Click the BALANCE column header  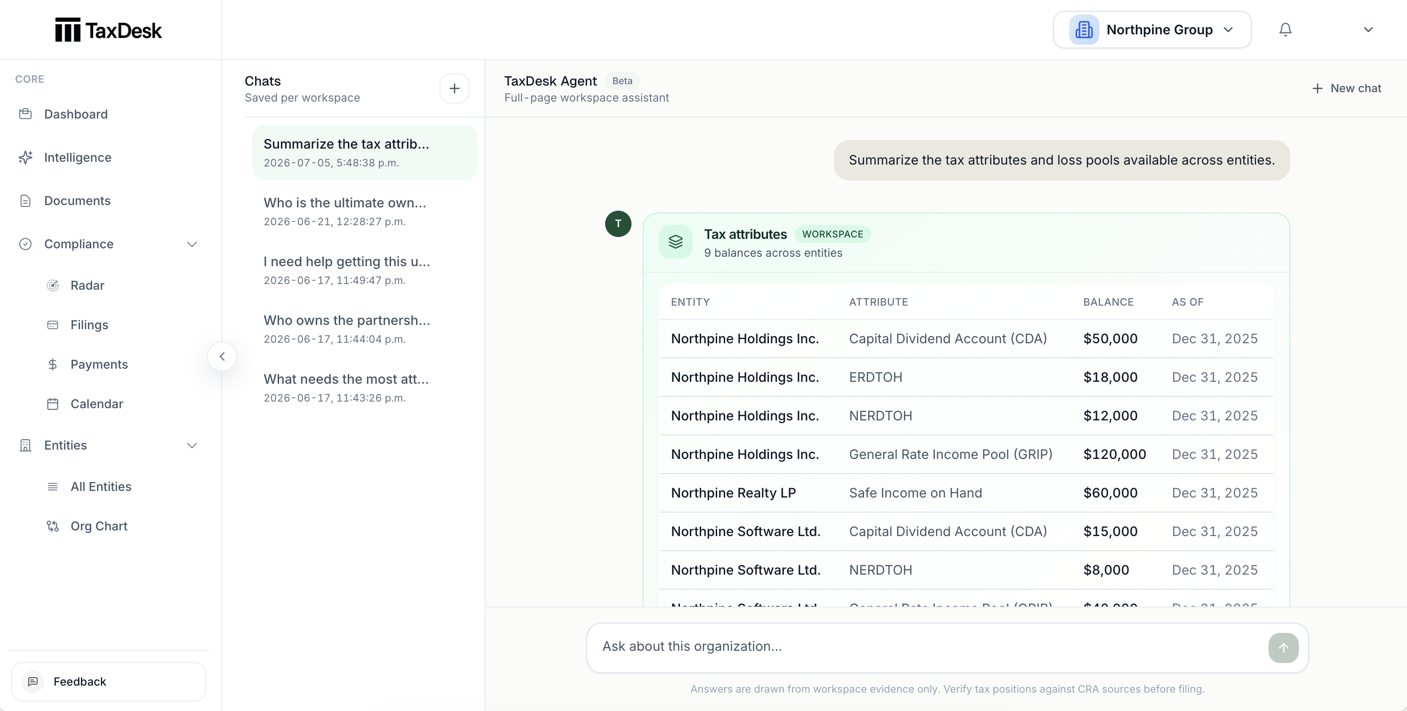(1108, 302)
